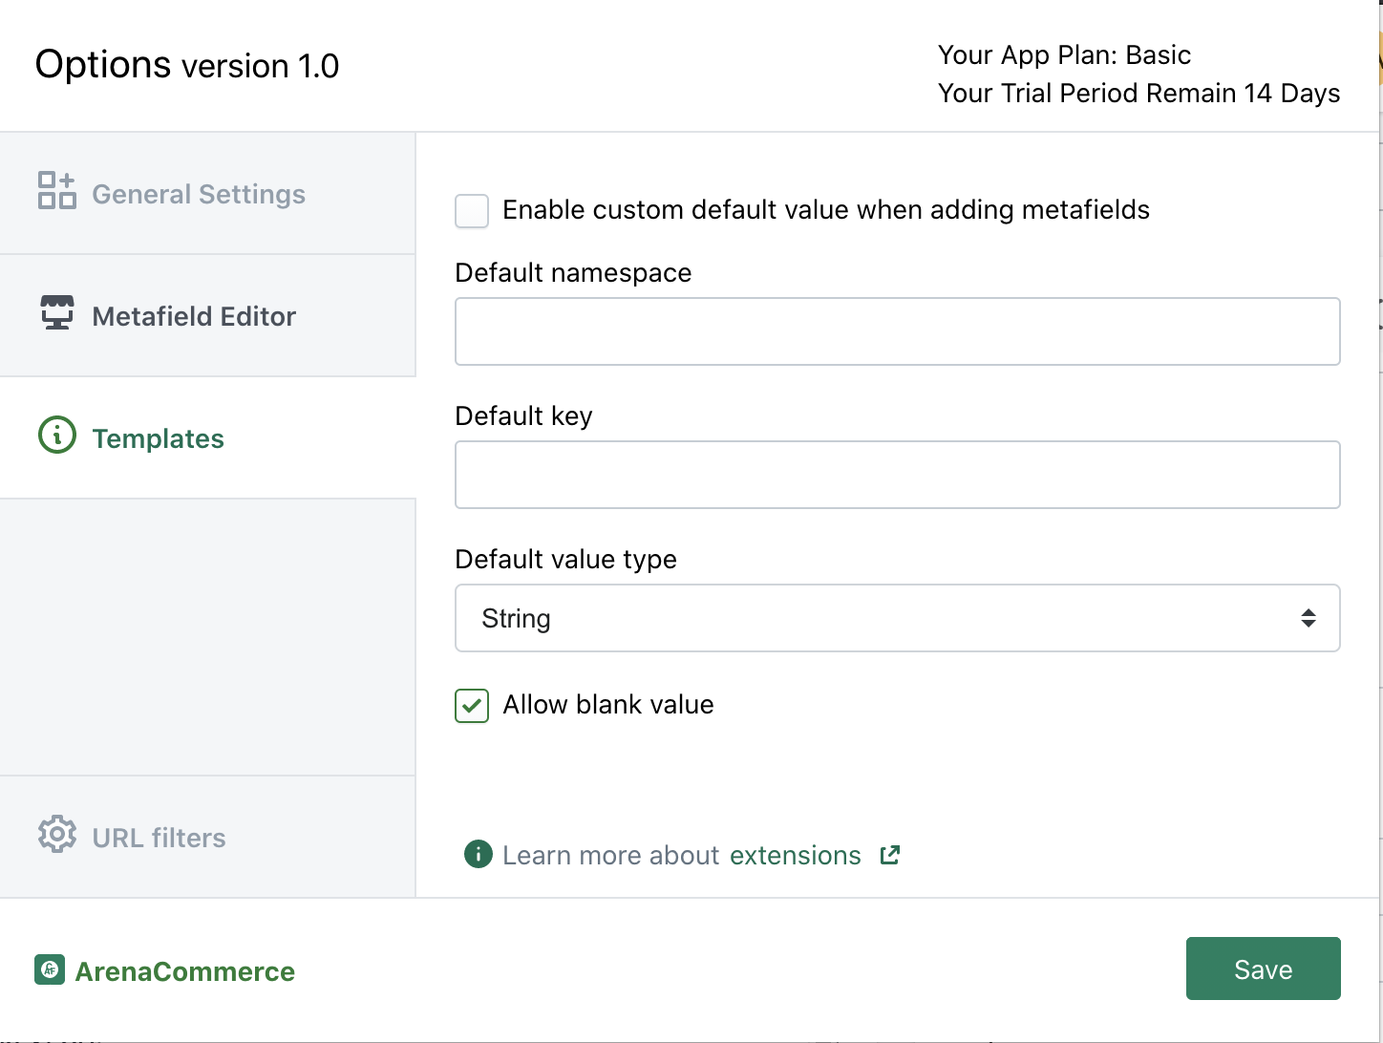
Task: Go to URL filters tab
Action: tap(160, 838)
